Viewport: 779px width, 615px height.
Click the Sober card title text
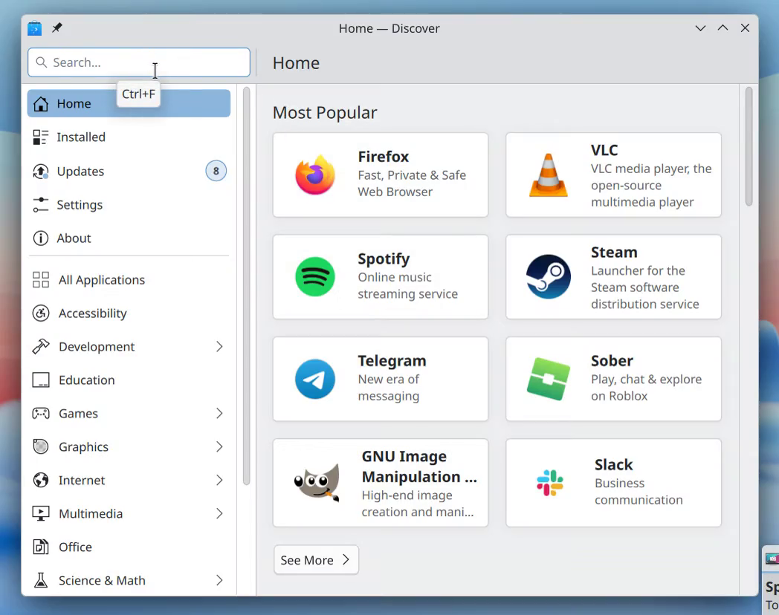pos(612,361)
